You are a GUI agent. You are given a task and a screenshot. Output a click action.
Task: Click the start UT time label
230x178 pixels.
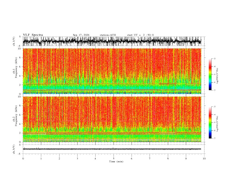(140, 35)
